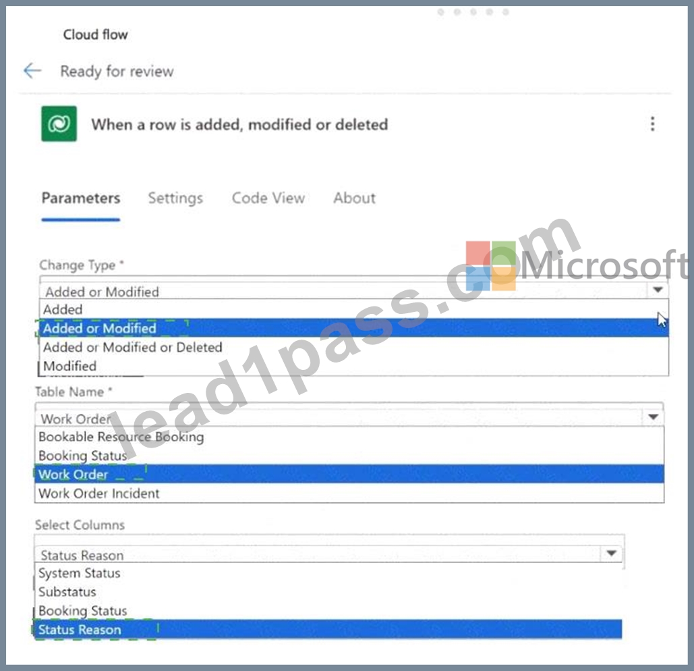This screenshot has width=694, height=671.
Task: Choose the Modified change type option
Action: [x=353, y=366]
